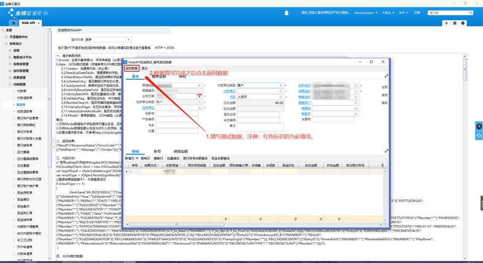The height and width of the screenshot is (263, 483).
Task: Click the lower floating icon at the right edge
Action: point(479,135)
